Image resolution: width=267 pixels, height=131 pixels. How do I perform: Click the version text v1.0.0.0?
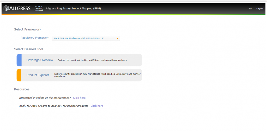[39, 6]
